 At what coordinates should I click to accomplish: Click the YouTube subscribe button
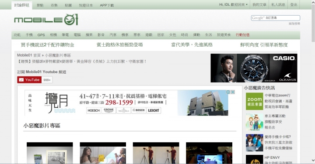(29, 80)
